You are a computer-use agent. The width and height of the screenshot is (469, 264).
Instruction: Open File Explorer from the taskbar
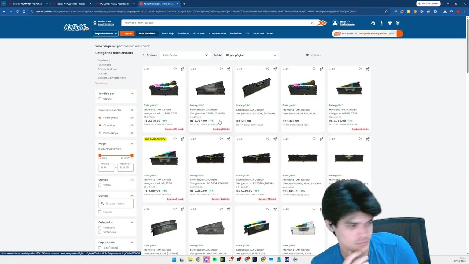[x=190, y=260]
